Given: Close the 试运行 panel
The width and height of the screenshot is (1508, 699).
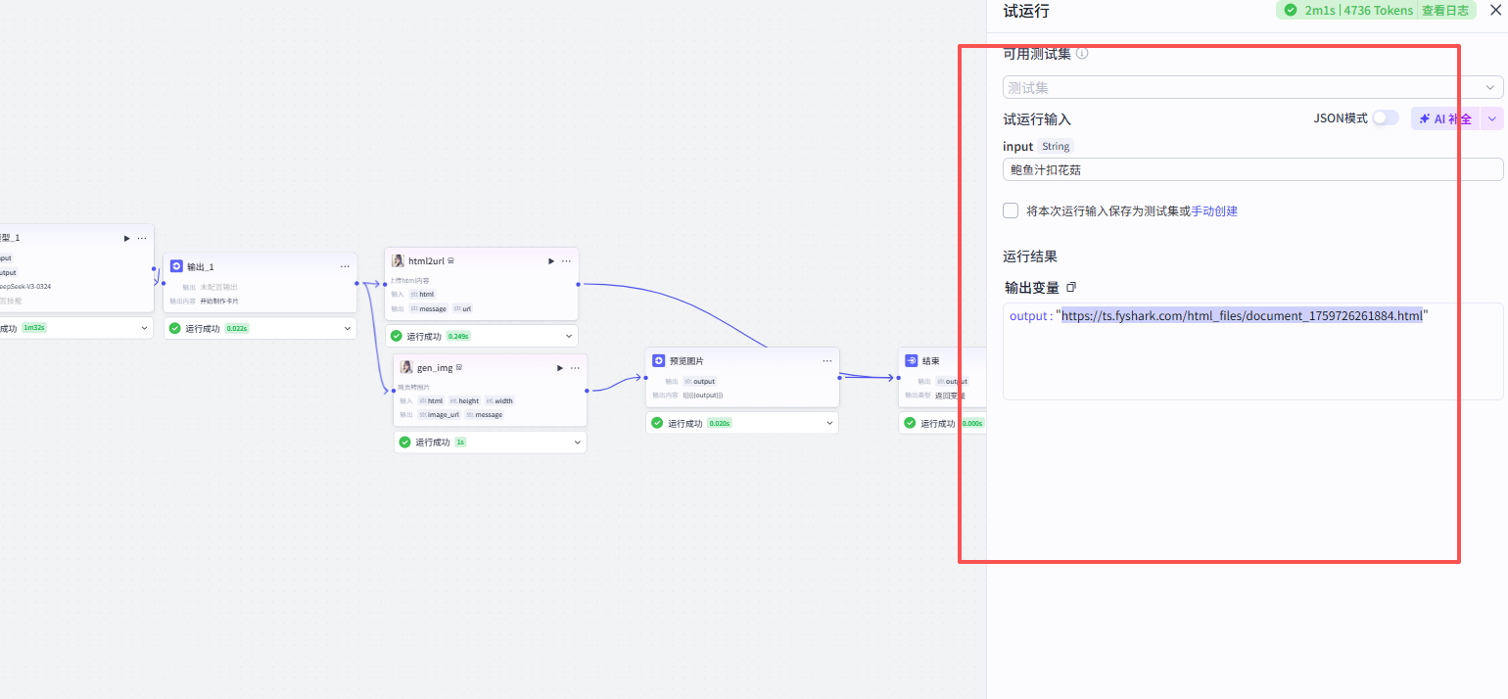Looking at the screenshot, I should (x=1494, y=10).
